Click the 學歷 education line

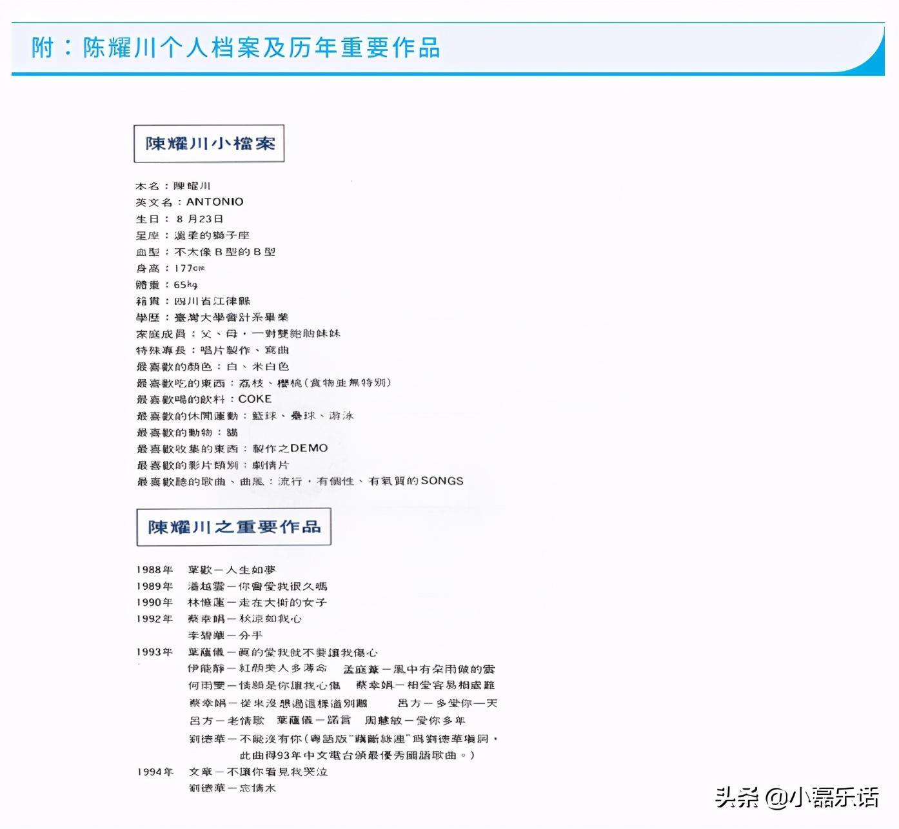coord(212,317)
